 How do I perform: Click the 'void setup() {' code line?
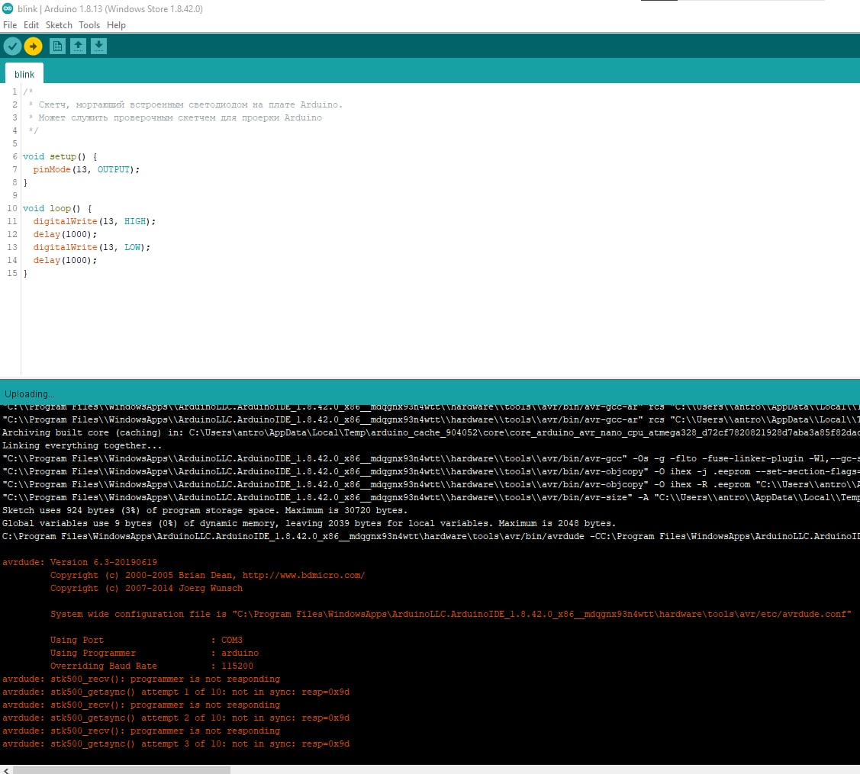pos(60,157)
